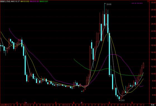Select the purple MA20 indicator label
The image size is (156, 106).
[x=34, y=1]
